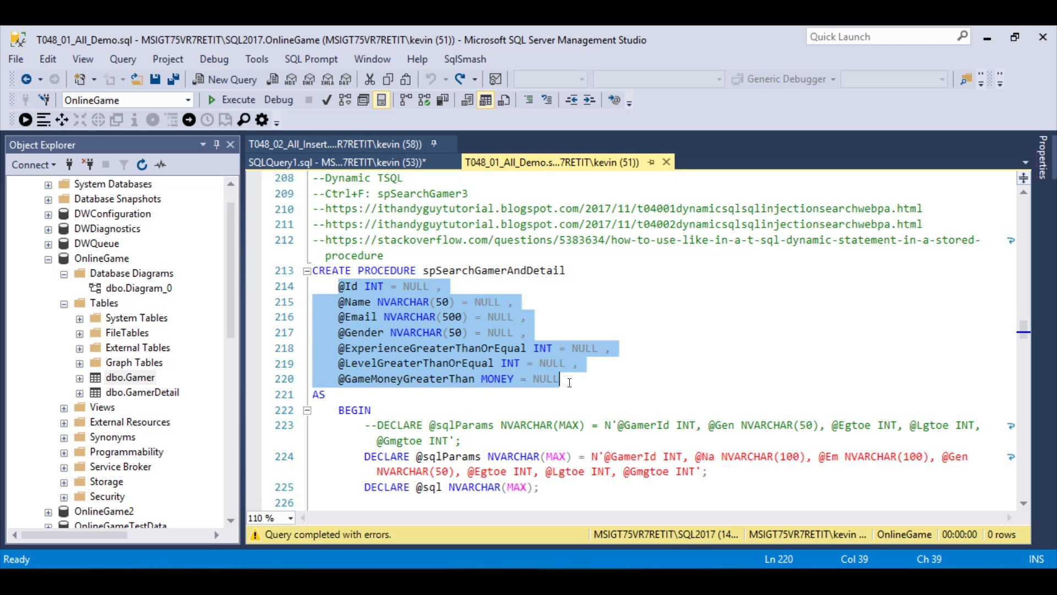Viewport: 1057px width, 595px height.
Task: Select the Results to Grid icon
Action: tap(486, 100)
